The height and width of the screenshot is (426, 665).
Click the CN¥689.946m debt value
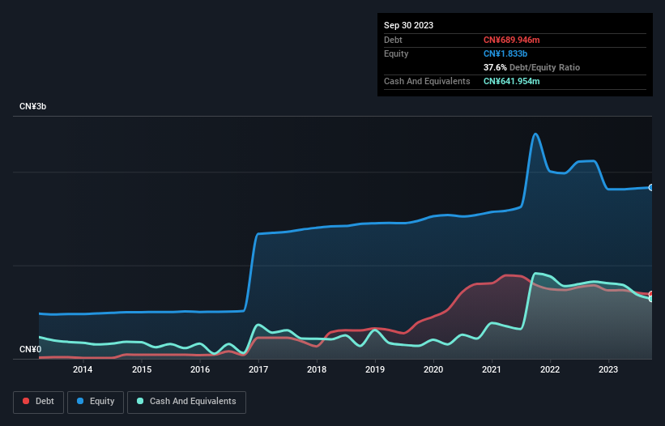click(511, 40)
